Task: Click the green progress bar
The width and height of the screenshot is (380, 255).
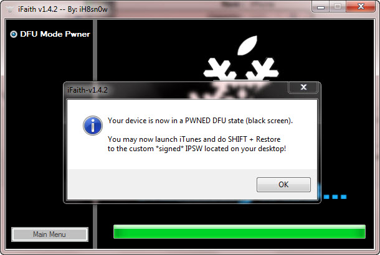Action: tap(239, 232)
